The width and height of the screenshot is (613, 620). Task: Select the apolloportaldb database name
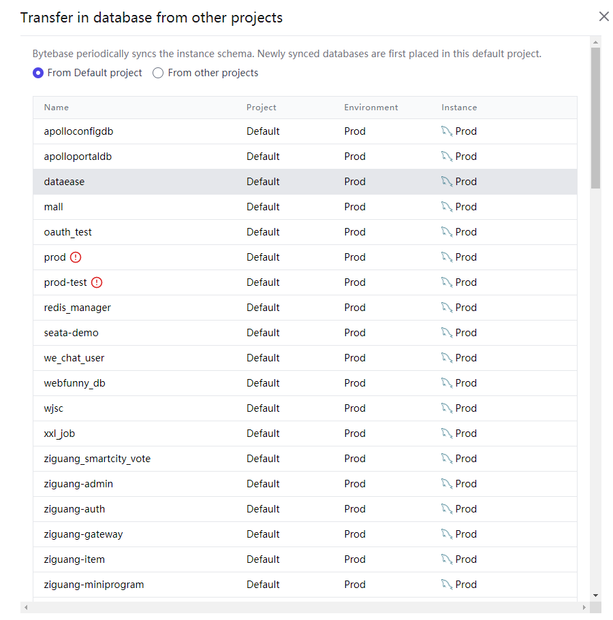[78, 157]
